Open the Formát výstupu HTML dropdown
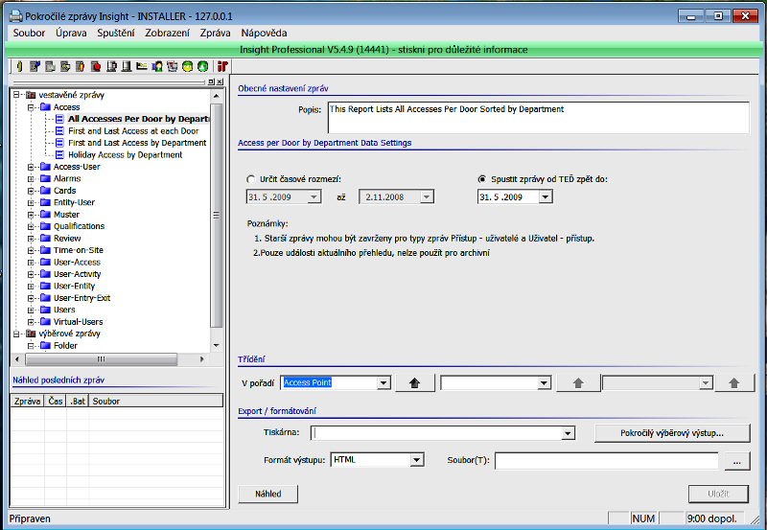This screenshot has width=767, height=530. (x=416, y=460)
